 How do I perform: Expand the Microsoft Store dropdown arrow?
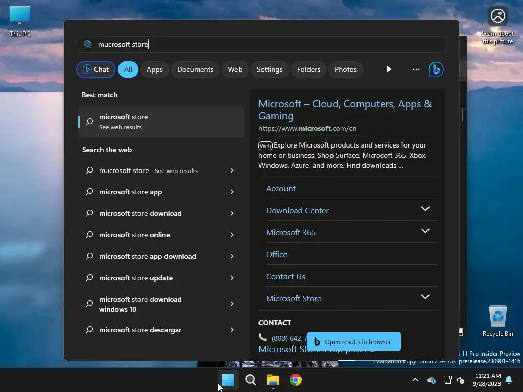point(425,297)
